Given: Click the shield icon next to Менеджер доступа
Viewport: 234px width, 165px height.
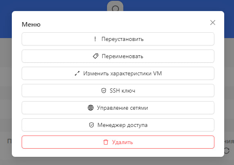Looking at the screenshot, I should tap(91, 125).
